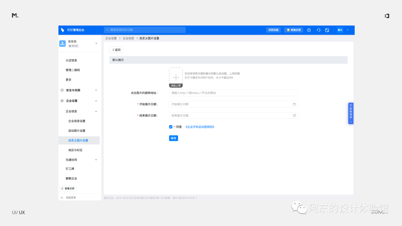Click the 企业设置 breadcrumb
The height and width of the screenshot is (226, 402).
pyautogui.click(x=111, y=38)
